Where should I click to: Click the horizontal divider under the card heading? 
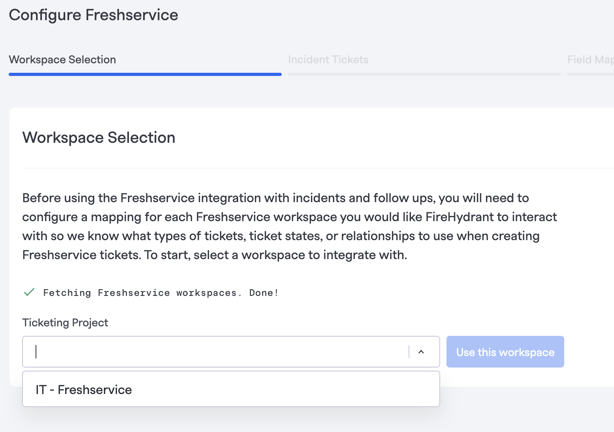click(x=316, y=168)
